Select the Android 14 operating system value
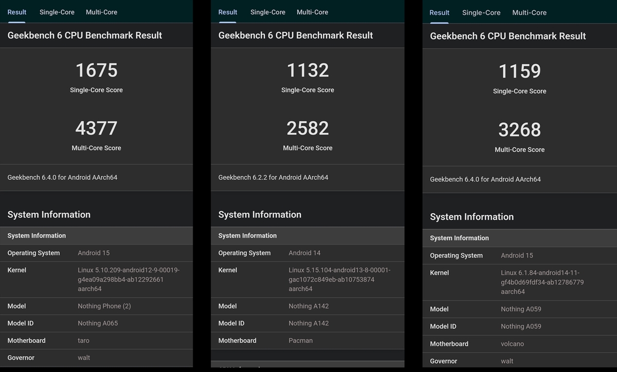 [304, 253]
